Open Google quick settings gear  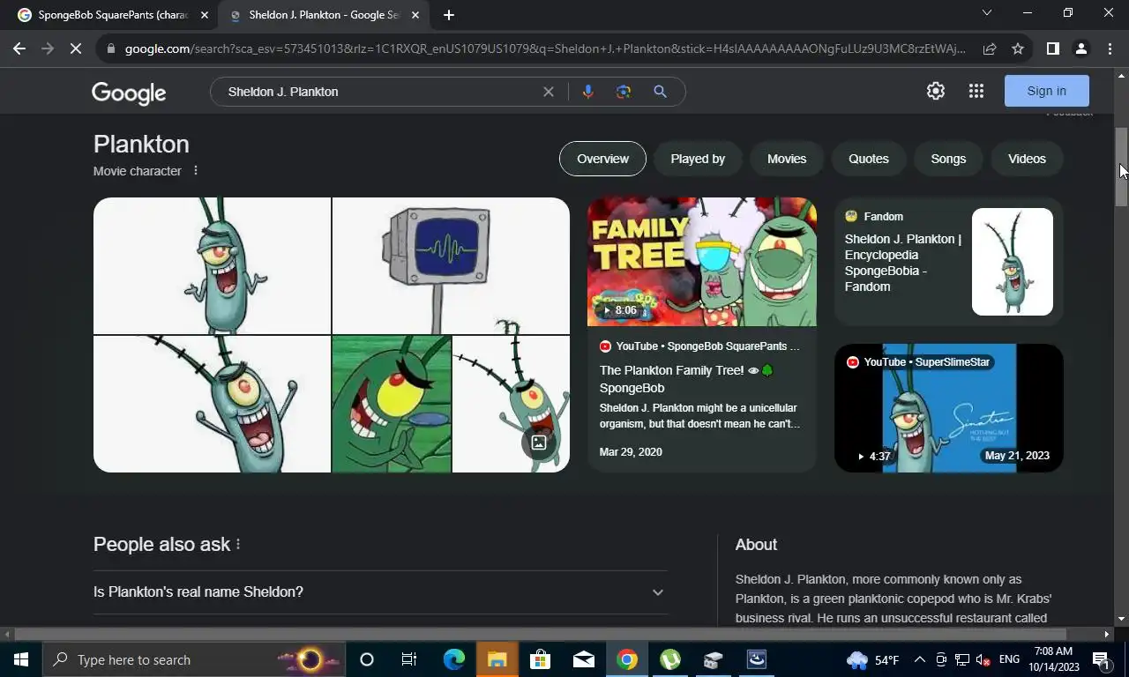coord(936,91)
